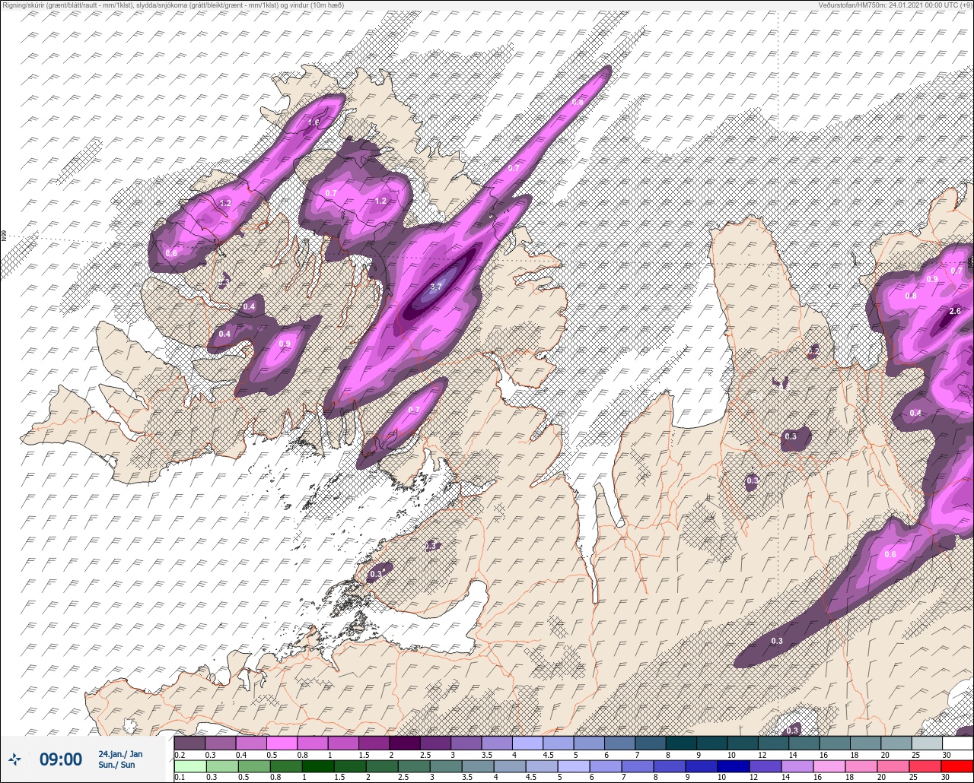The height and width of the screenshot is (783, 974).
Task: Click the 09:00 forecast time label
Action: [x=60, y=759]
